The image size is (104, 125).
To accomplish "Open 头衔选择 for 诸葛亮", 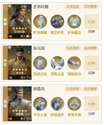I will coord(73,89).
